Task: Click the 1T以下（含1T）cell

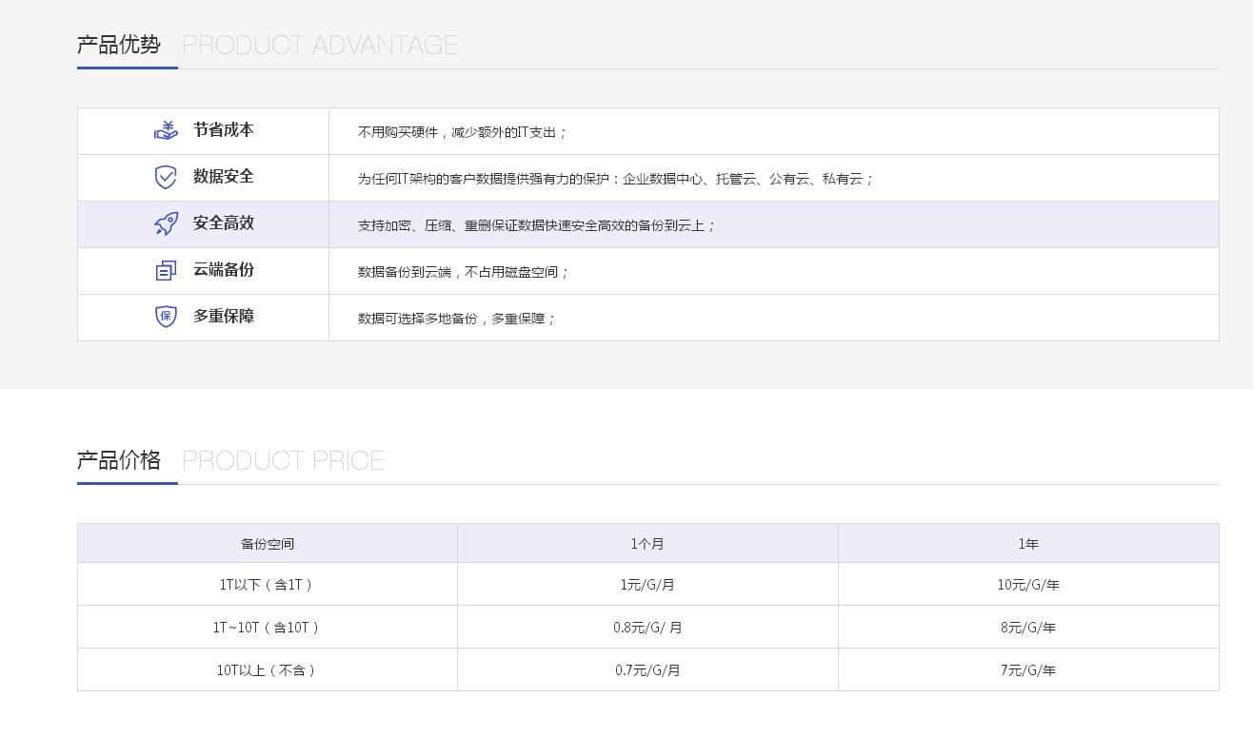Action: tap(268, 585)
